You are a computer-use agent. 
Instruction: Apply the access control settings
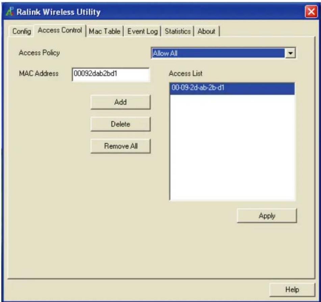click(x=267, y=216)
